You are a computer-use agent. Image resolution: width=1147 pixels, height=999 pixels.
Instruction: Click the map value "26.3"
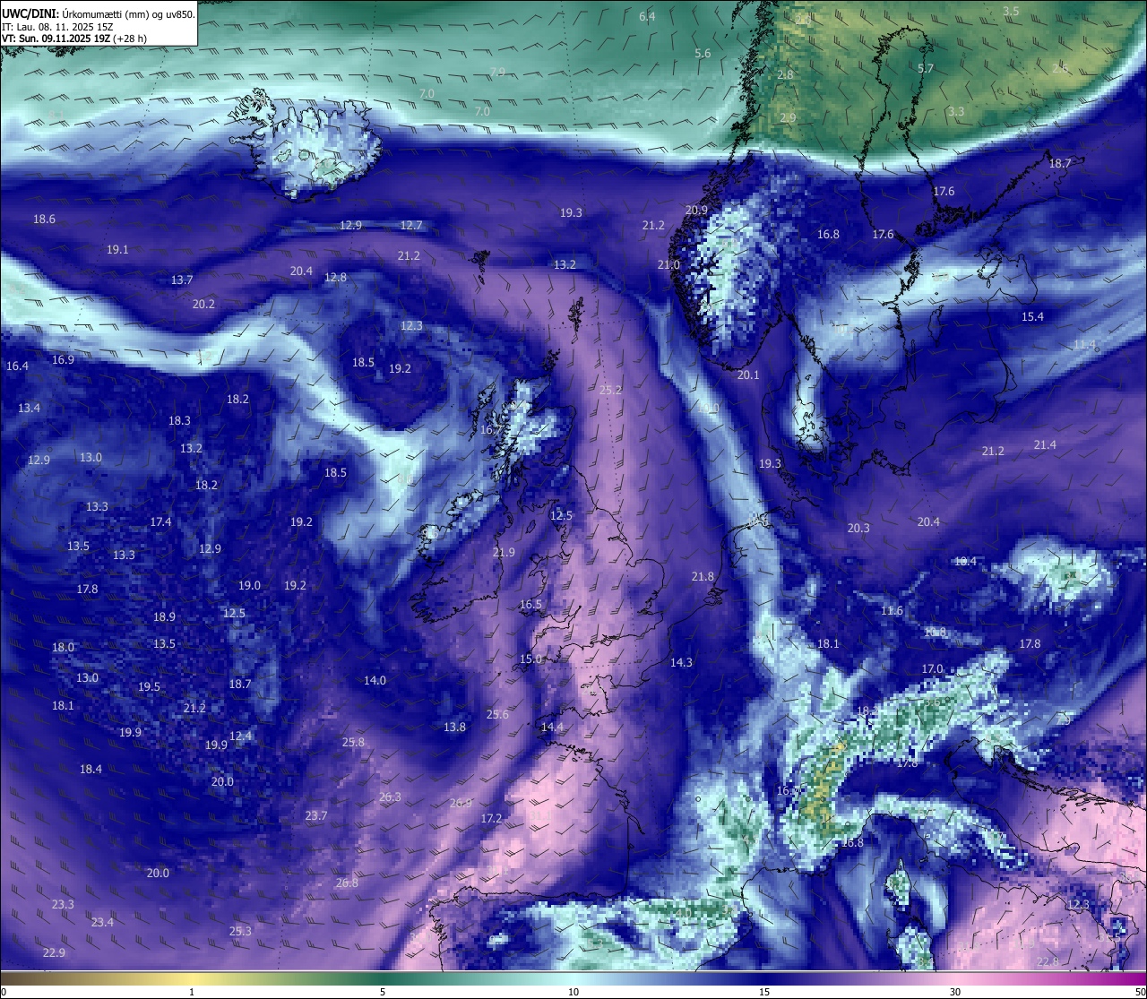click(390, 797)
